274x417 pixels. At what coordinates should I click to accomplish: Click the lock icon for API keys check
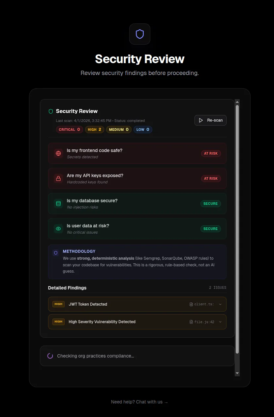58,178
